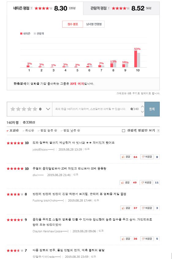Click 공감 thumbs-up on yoko9's review

126,157
